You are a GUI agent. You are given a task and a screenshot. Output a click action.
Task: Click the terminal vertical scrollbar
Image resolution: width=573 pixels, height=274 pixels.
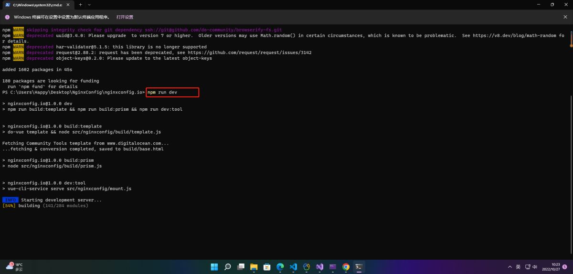click(x=570, y=38)
